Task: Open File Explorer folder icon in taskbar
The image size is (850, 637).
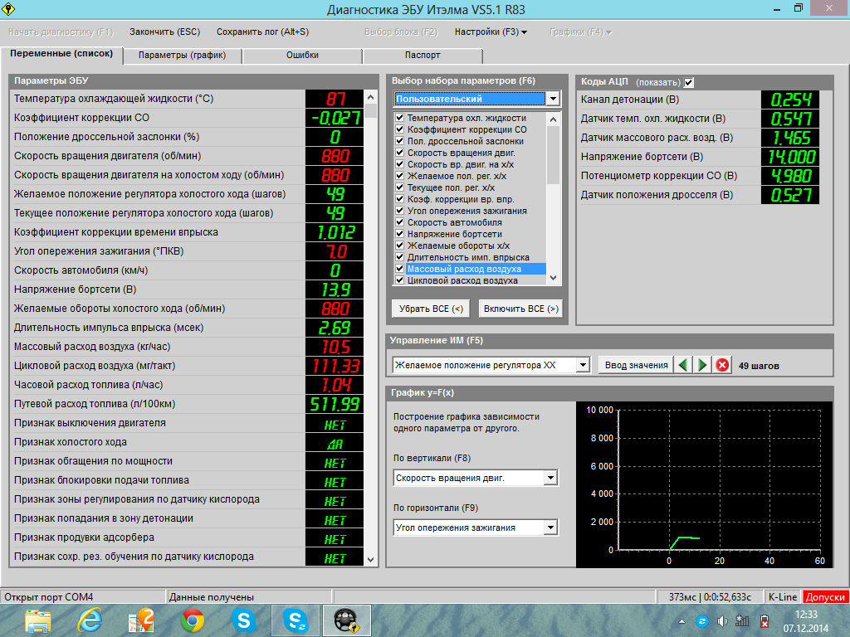Action: (x=38, y=620)
